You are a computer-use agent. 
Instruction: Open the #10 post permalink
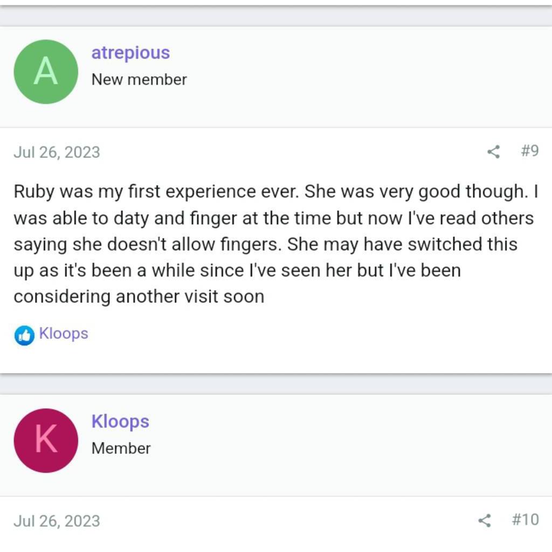pyautogui.click(x=525, y=520)
